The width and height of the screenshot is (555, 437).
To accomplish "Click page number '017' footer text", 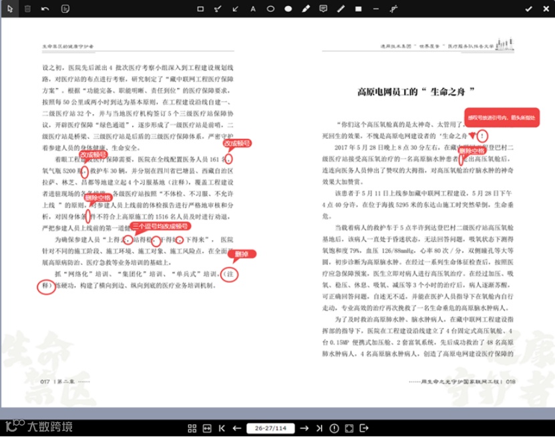I will [x=45, y=382].
